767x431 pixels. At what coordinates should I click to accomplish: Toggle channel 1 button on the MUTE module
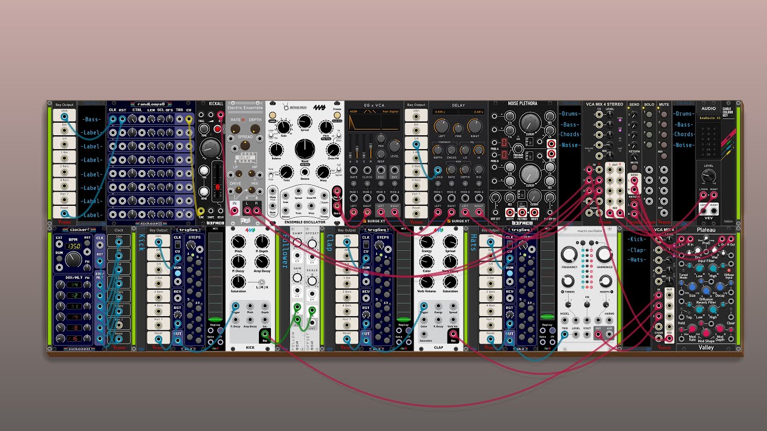tap(664, 114)
